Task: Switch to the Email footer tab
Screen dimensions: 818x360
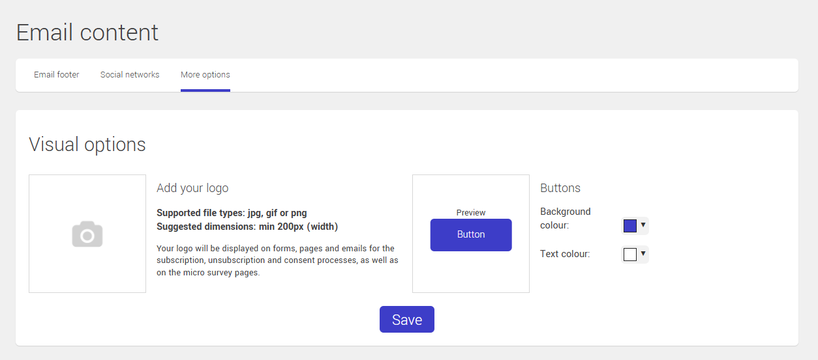Action: (x=57, y=75)
